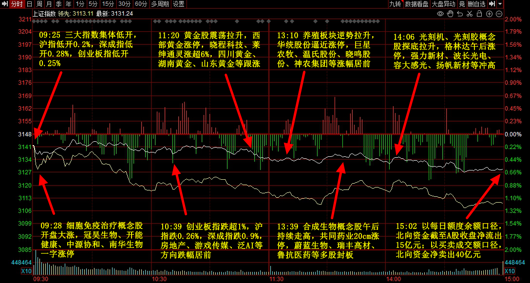The width and height of the screenshot is (530, 283).
Task: Click the undo arrow icon
Action: (460, 14)
